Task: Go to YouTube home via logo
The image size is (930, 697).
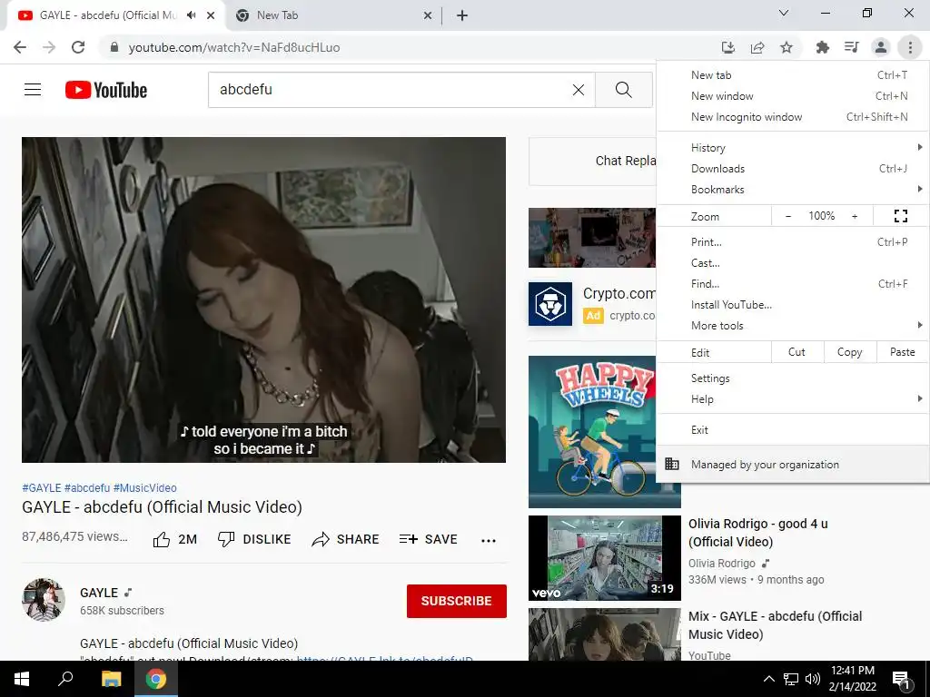Action: (x=106, y=90)
